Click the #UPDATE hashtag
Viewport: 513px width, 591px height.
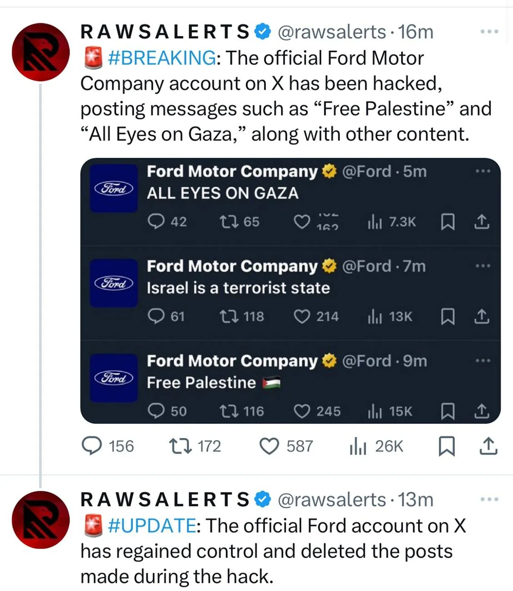(152, 526)
